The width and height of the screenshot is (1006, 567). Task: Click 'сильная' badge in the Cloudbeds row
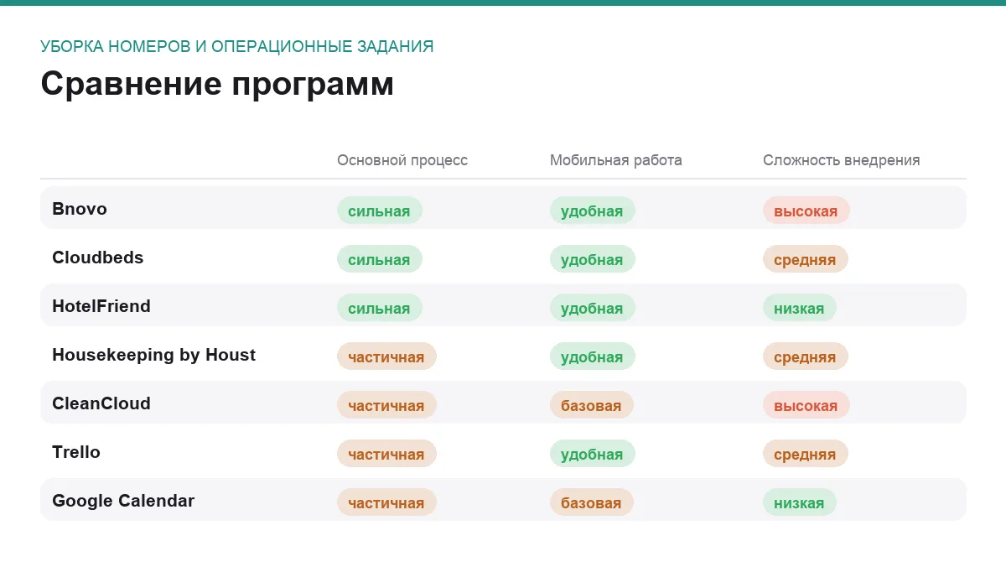(x=380, y=259)
